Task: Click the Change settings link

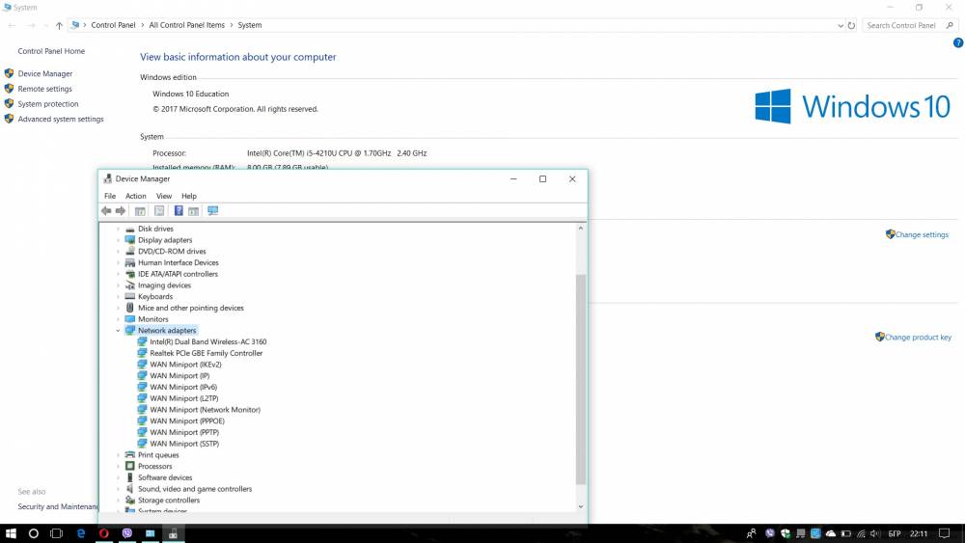Action: pos(922,234)
